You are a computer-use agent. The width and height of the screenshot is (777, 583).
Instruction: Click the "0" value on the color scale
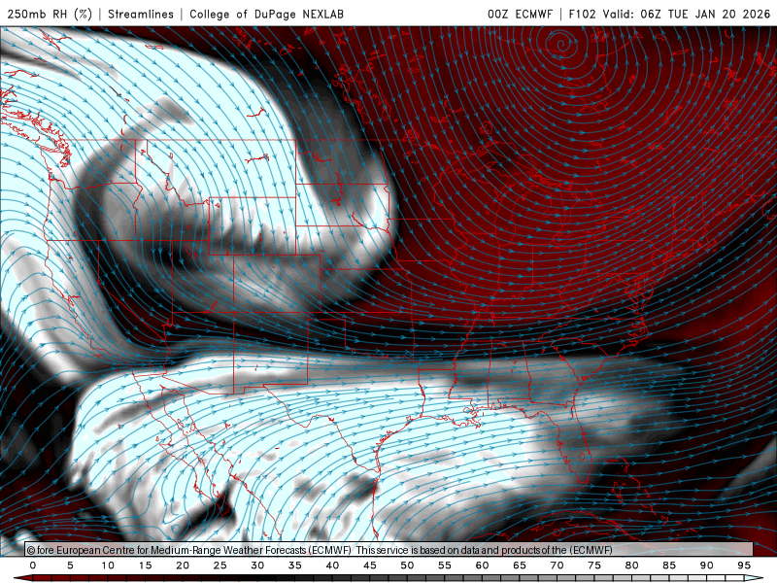click(x=33, y=566)
